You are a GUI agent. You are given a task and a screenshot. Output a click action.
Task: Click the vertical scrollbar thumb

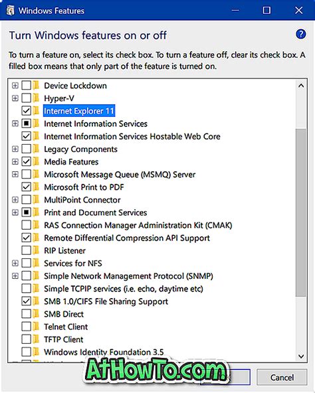coord(301,213)
